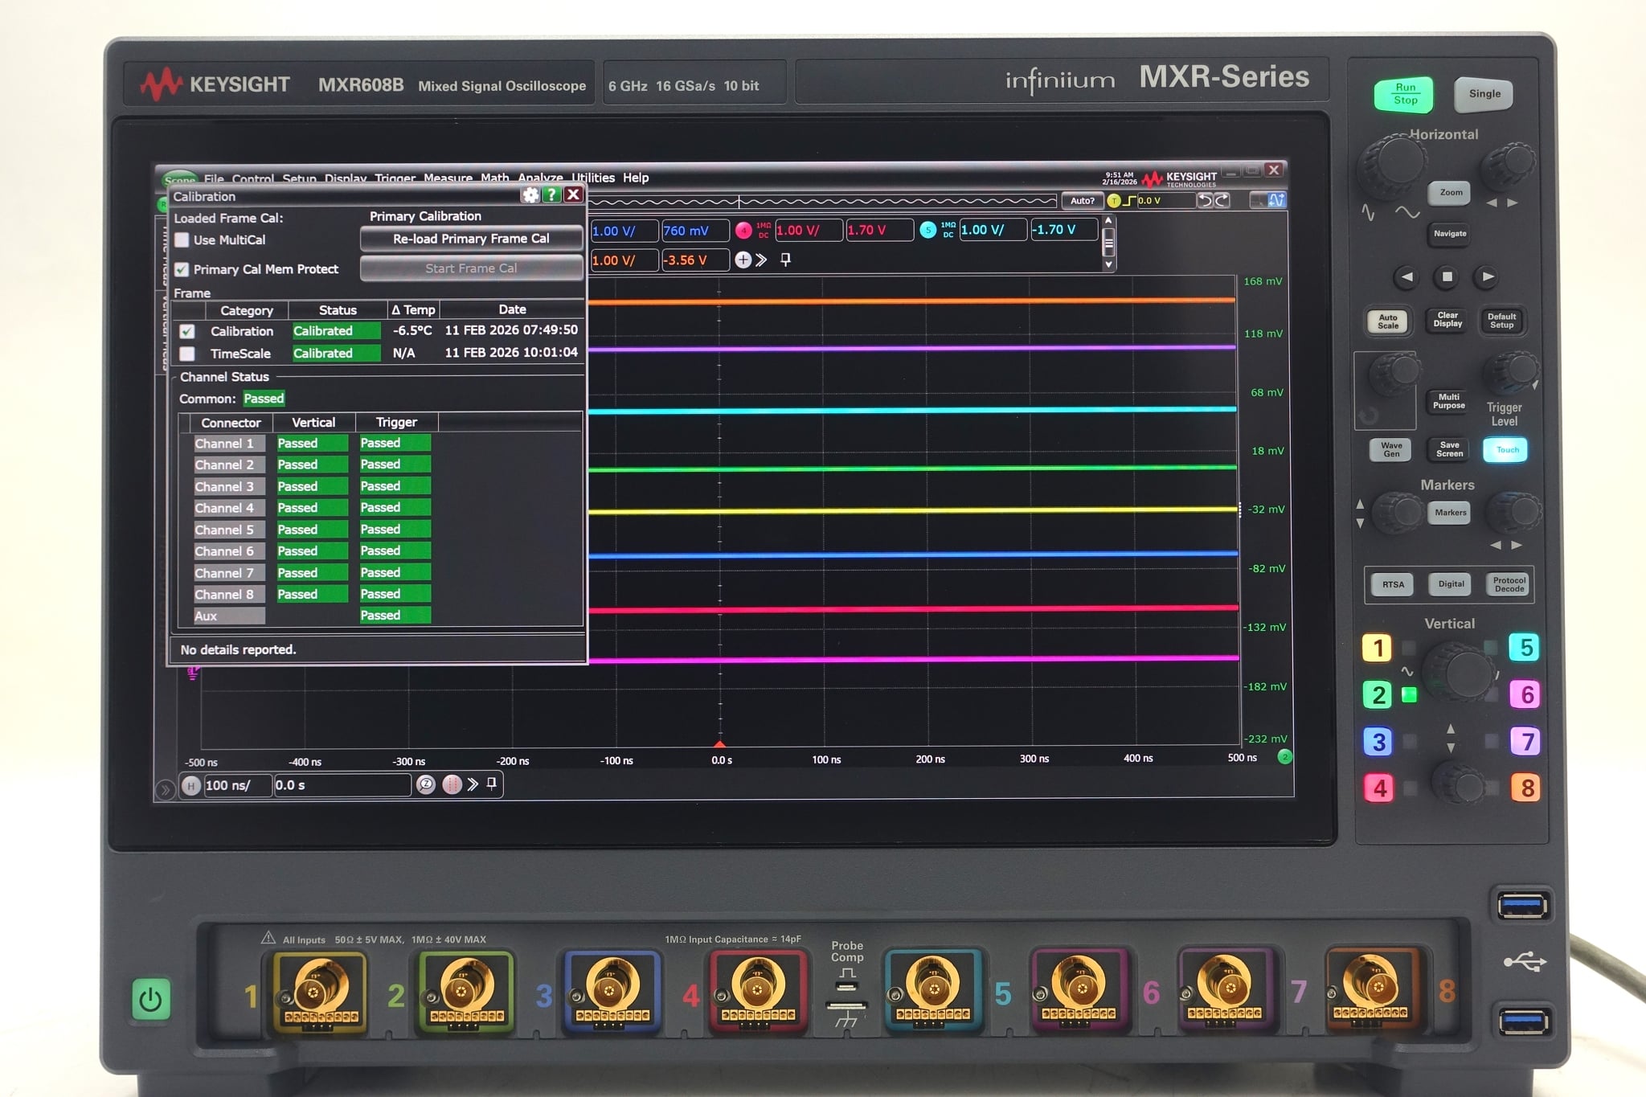Viewport: 1646px width, 1097px height.
Task: Click the zoom magnifier icon in the timebase toolbar
Action: pos(426,785)
